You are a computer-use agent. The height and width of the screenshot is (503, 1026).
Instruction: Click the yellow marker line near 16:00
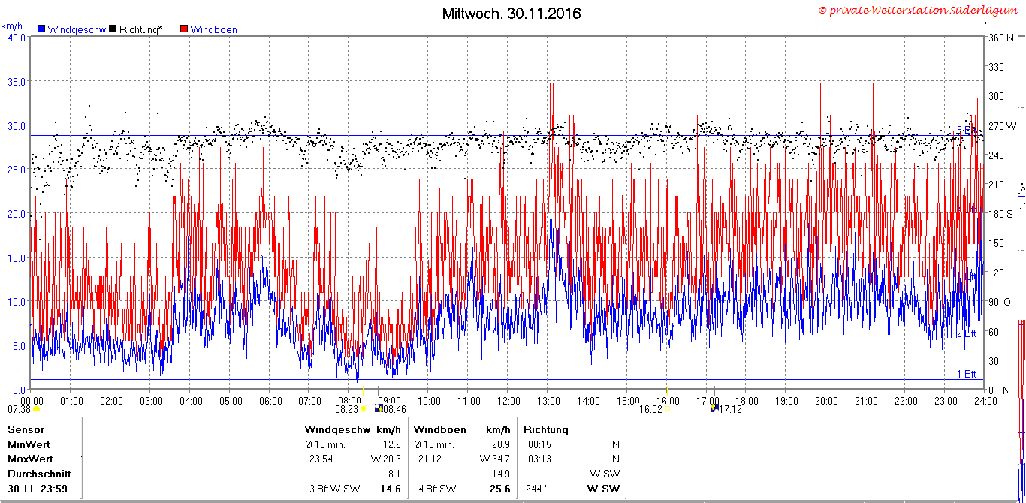(x=667, y=390)
